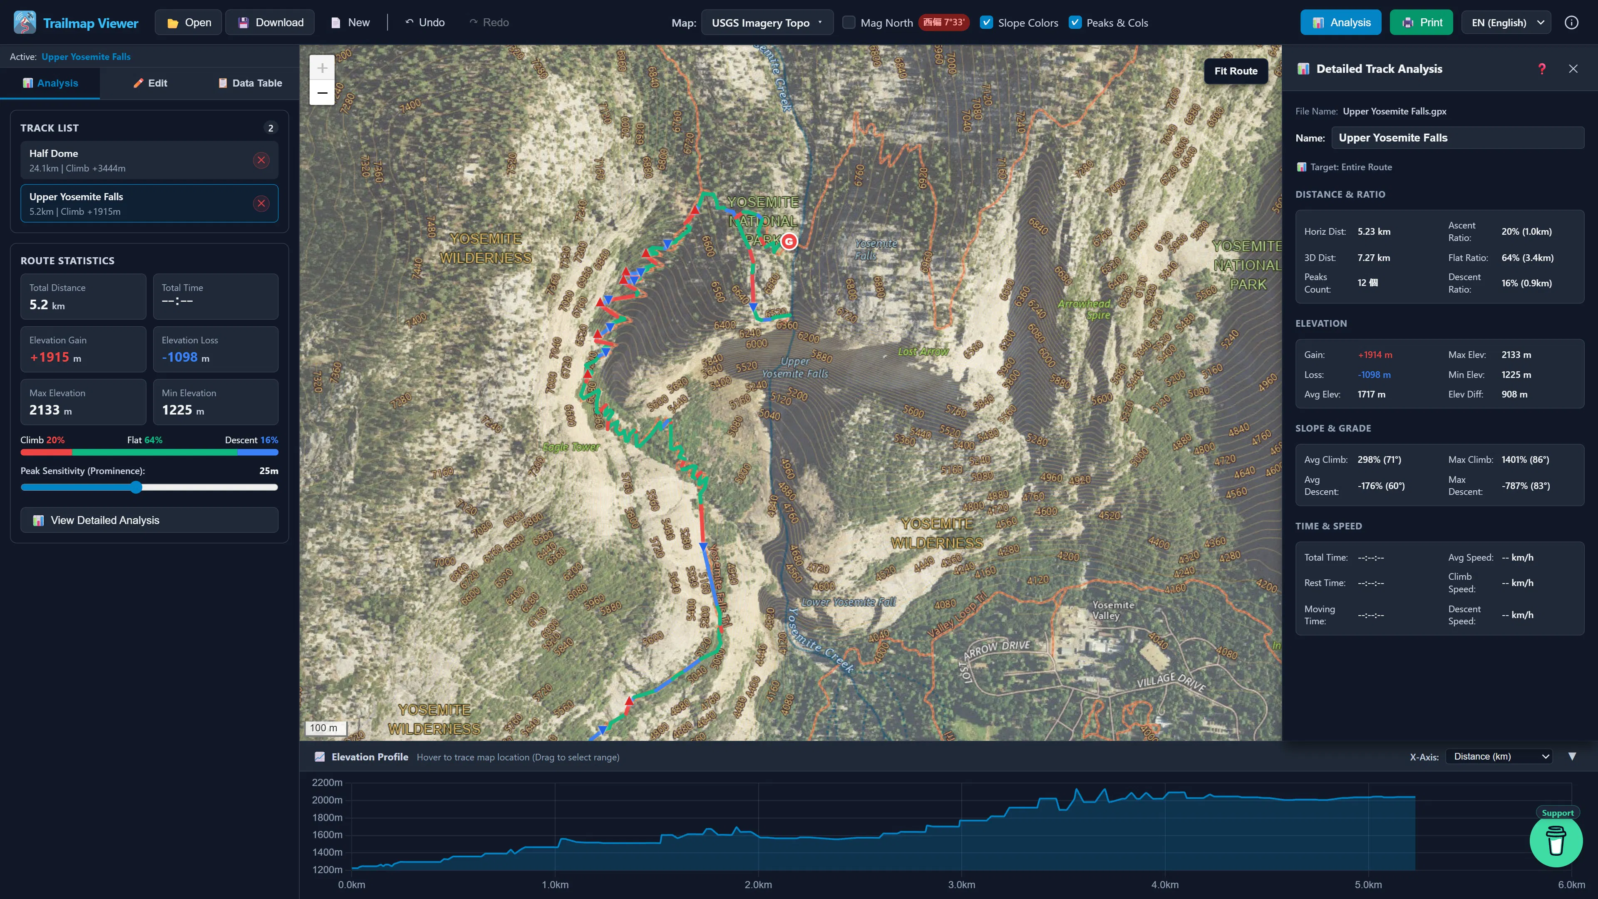
Task: Select the Upper Yosemite Falls track item
Action: coord(149,204)
